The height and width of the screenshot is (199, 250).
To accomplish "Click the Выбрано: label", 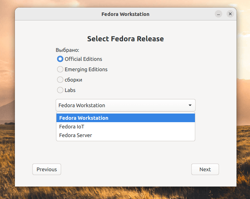I will tap(68, 50).
